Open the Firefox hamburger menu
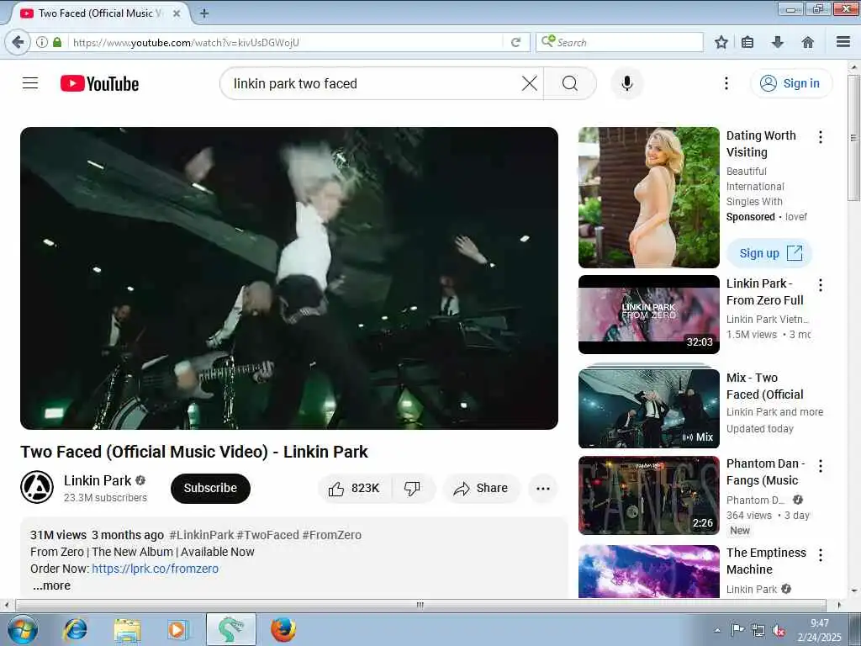This screenshot has height=646, width=861. point(843,42)
